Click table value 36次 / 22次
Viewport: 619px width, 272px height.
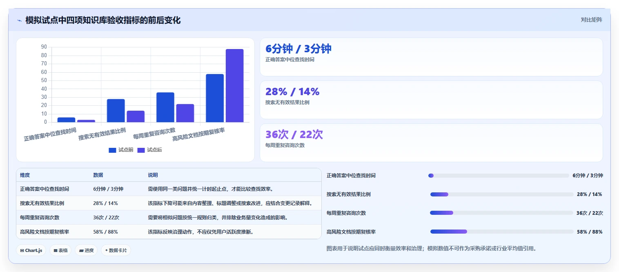point(106,217)
